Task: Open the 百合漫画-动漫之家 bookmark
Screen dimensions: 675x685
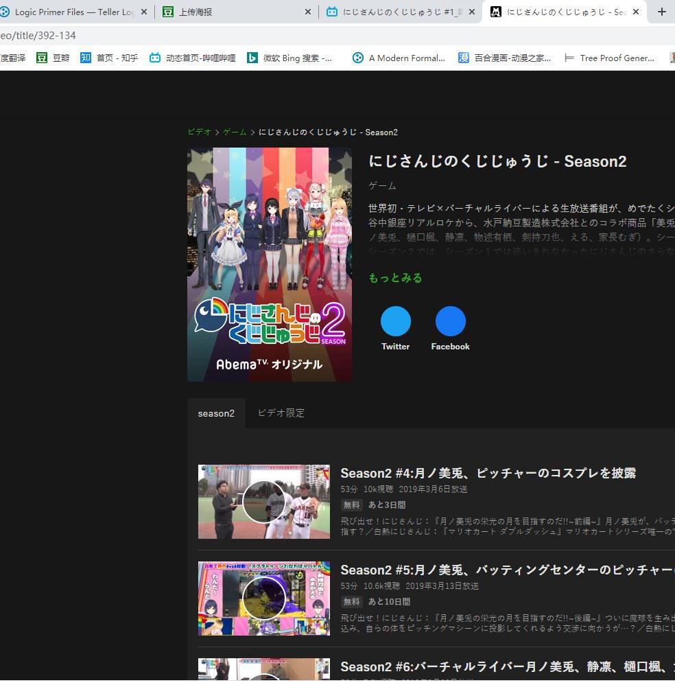Action: (x=504, y=58)
